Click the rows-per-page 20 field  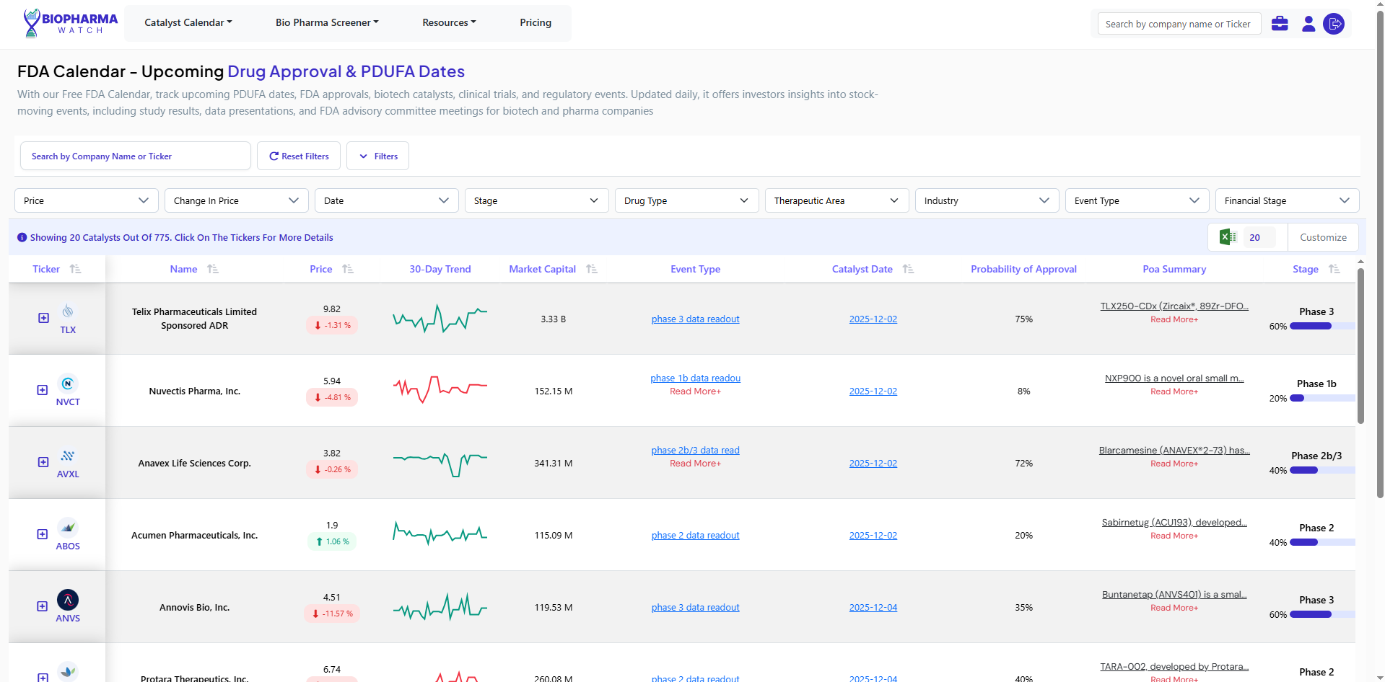click(x=1259, y=237)
